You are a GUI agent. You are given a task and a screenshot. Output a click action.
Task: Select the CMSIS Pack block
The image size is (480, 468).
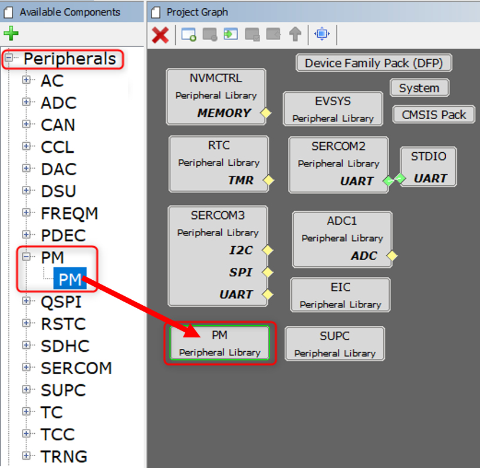(x=433, y=114)
